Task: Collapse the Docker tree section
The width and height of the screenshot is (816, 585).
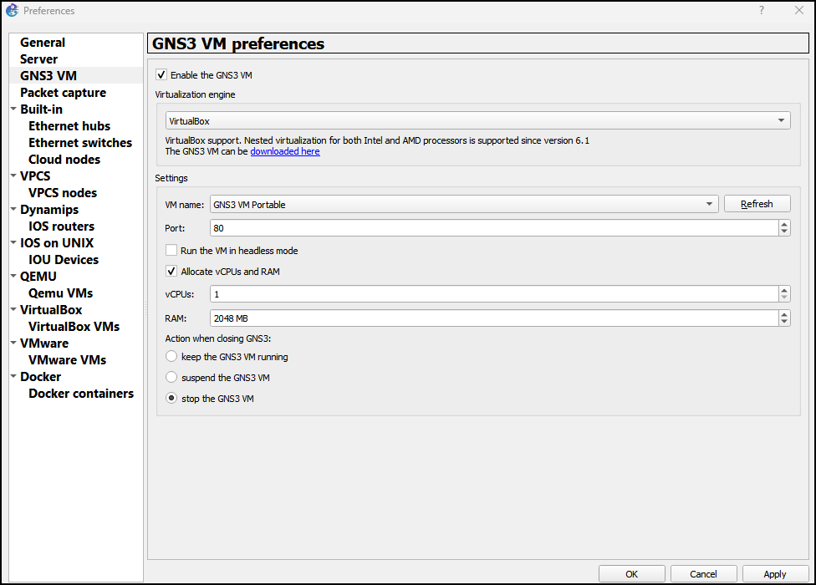Action: click(13, 376)
